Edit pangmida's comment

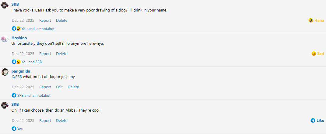(59, 87)
